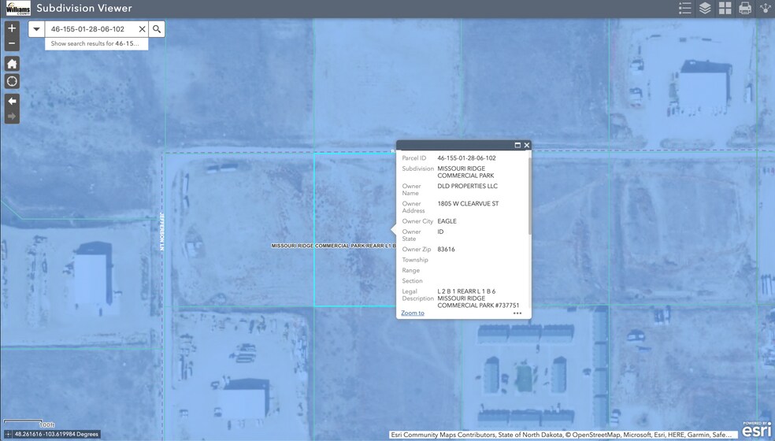The width and height of the screenshot is (775, 441).
Task: Select owner zip 83616
Action: 446,249
